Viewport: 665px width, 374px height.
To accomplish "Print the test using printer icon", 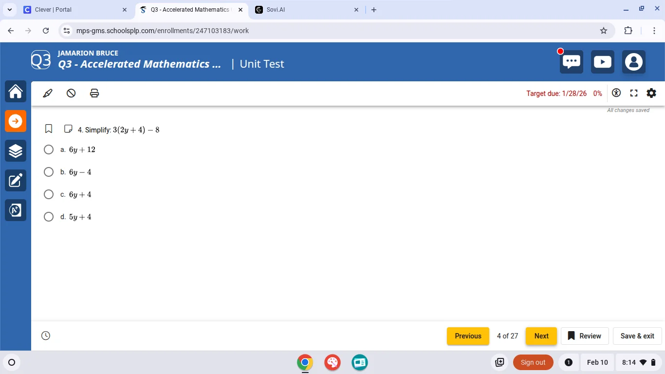I will [94, 93].
